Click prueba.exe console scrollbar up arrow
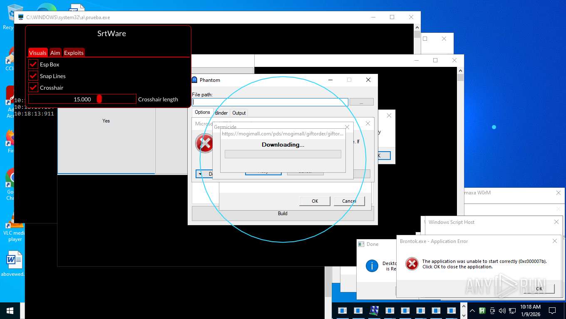566x319 pixels. (x=417, y=27)
